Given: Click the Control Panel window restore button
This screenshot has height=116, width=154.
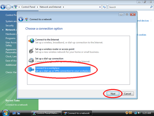Looking at the screenshot, I should 145,2.
